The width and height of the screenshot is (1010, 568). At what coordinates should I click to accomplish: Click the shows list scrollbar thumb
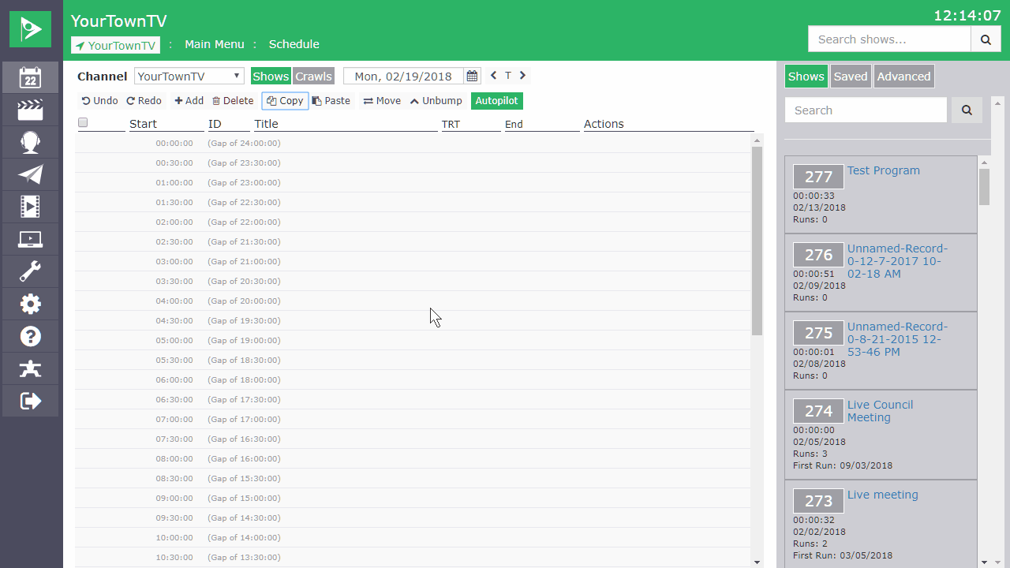click(984, 187)
